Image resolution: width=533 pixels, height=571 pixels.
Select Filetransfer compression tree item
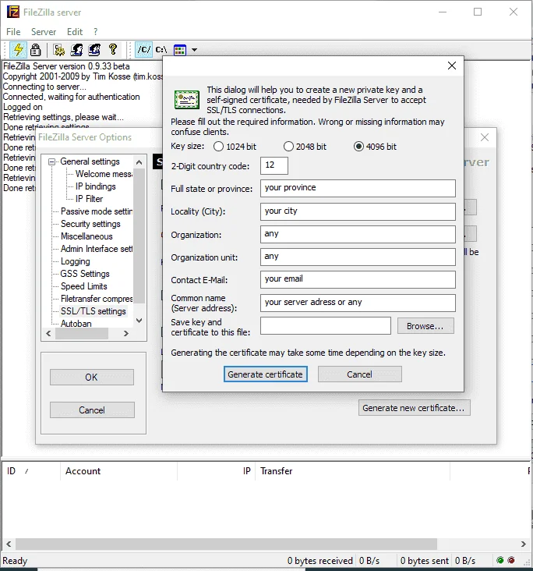click(x=97, y=299)
